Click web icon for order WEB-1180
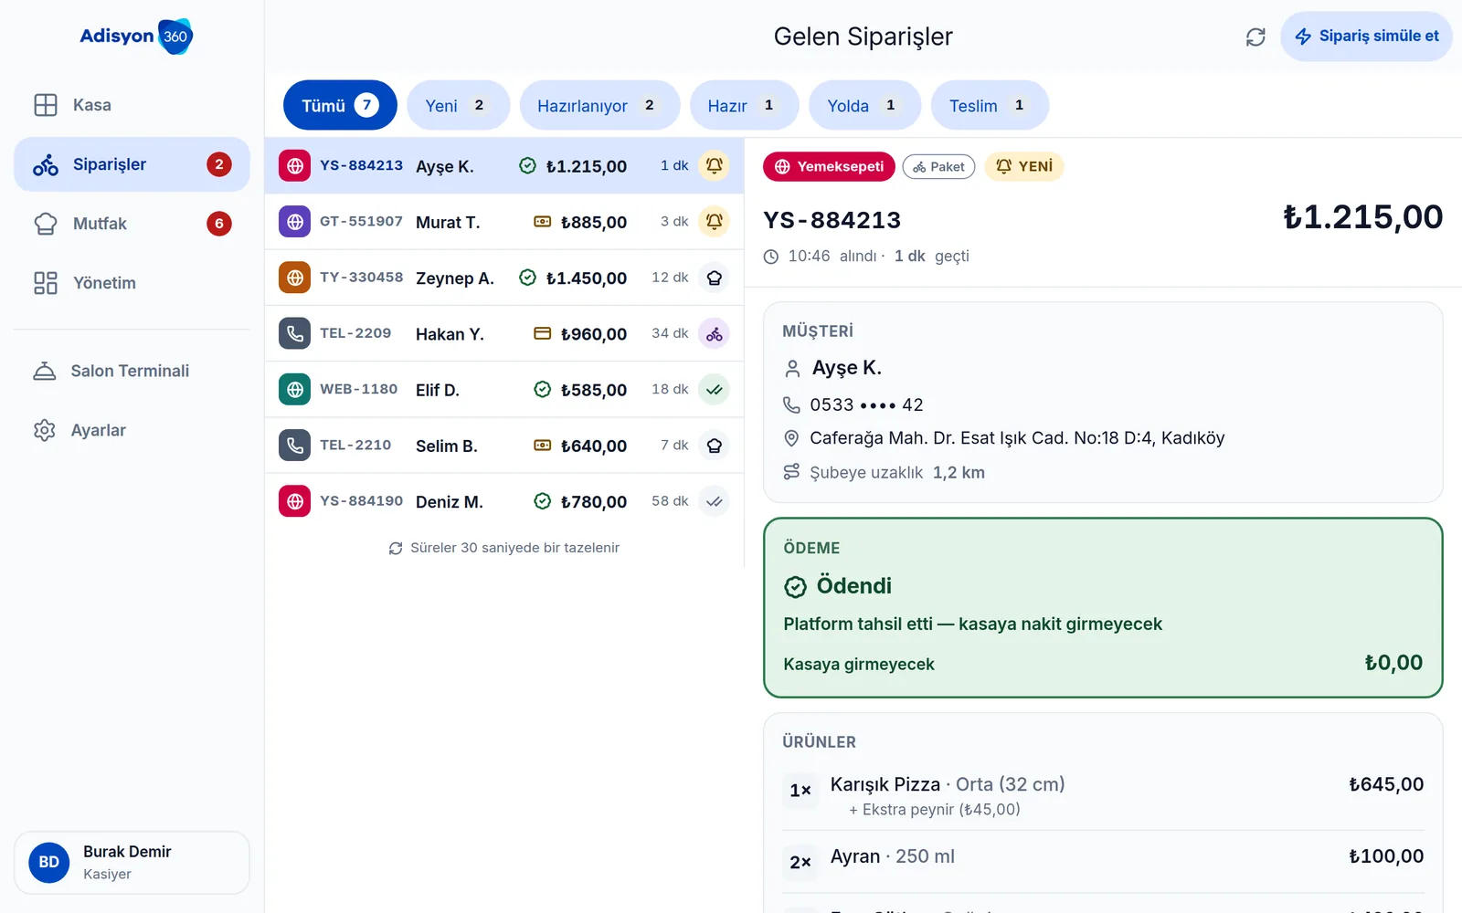Viewport: 1462px width, 913px height. tap(294, 390)
